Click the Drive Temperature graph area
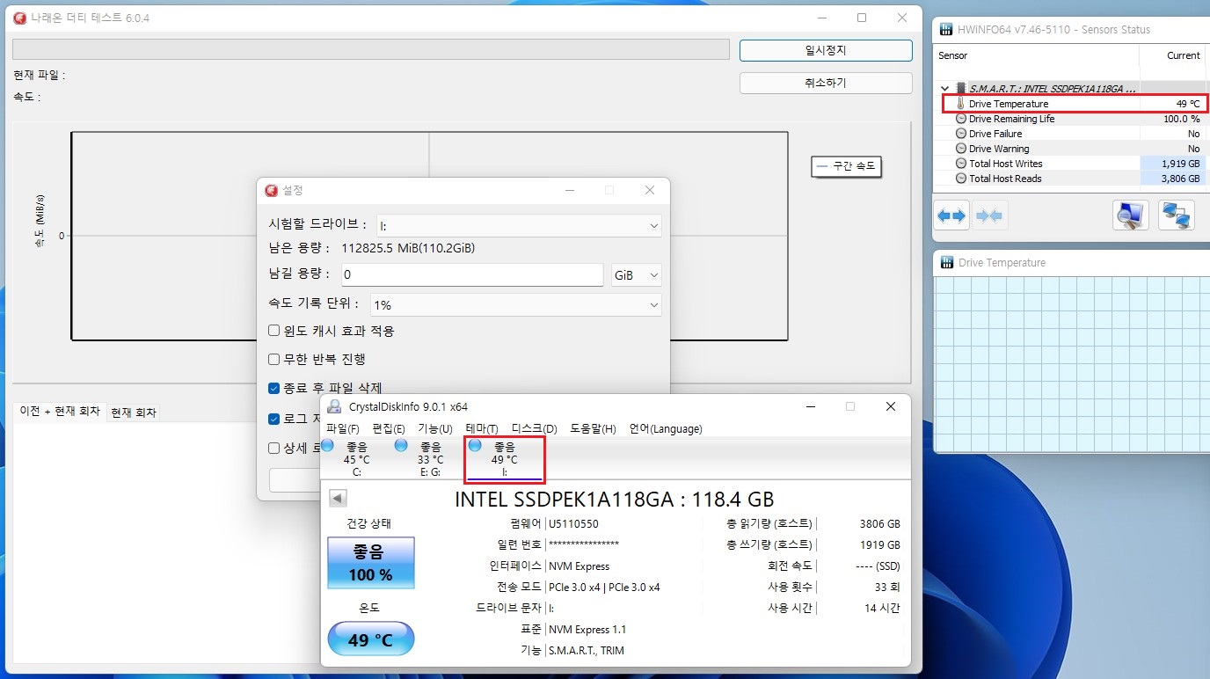The width and height of the screenshot is (1210, 679). (1071, 362)
